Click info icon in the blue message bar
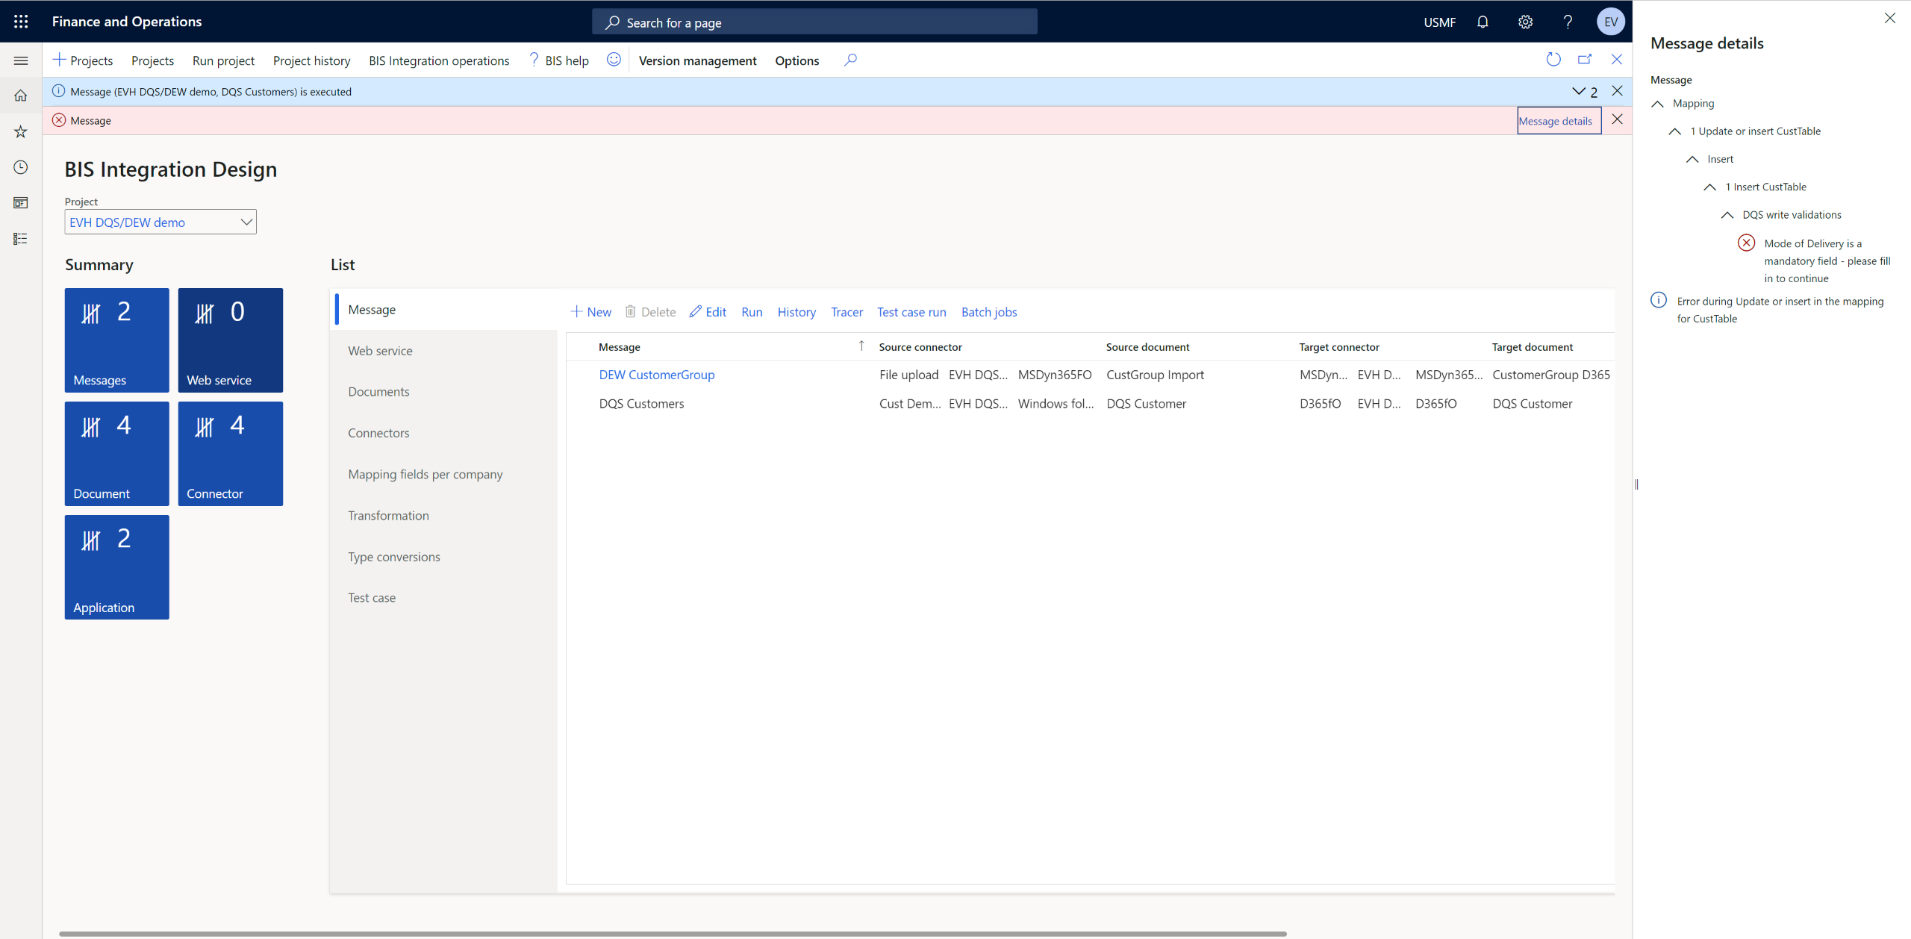Screen dimensions: 1911x939 [x=59, y=91]
